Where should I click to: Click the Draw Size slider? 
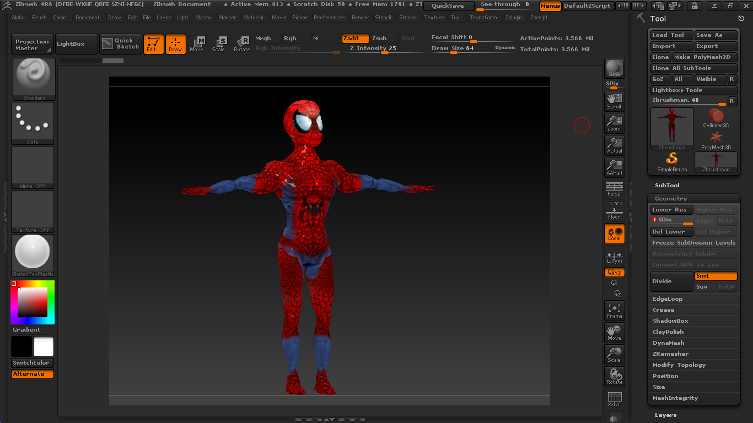click(x=474, y=49)
